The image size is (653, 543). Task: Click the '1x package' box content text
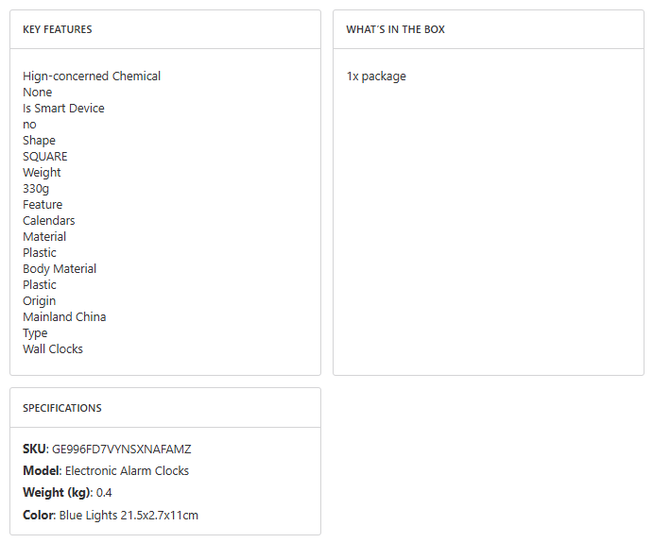376,76
